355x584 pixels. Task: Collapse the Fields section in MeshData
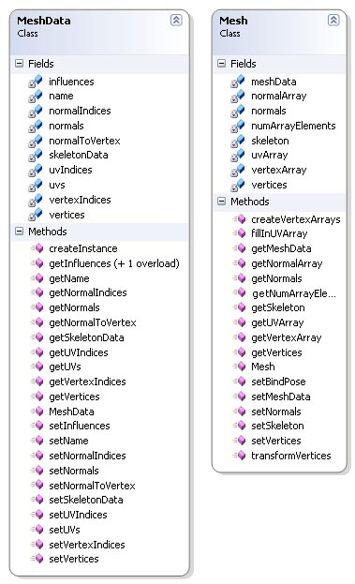click(19, 64)
